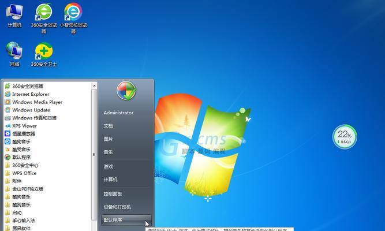Open the 酷我音乐 app entry above 默认程序
Screen dimensions: 385x231
tap(48, 150)
